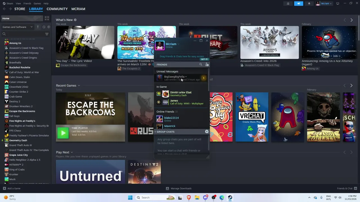Image resolution: width=360 pixels, height=202 pixels.
Task: Open the notifications bell
Action: 309,3
